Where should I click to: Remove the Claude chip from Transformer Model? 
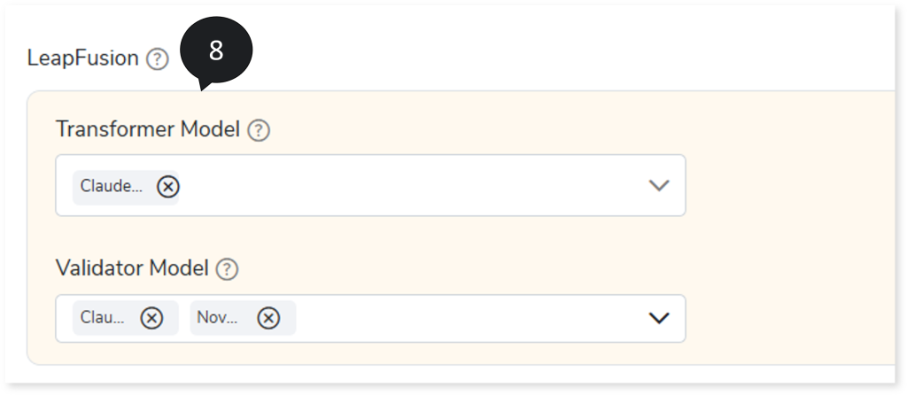click(167, 186)
